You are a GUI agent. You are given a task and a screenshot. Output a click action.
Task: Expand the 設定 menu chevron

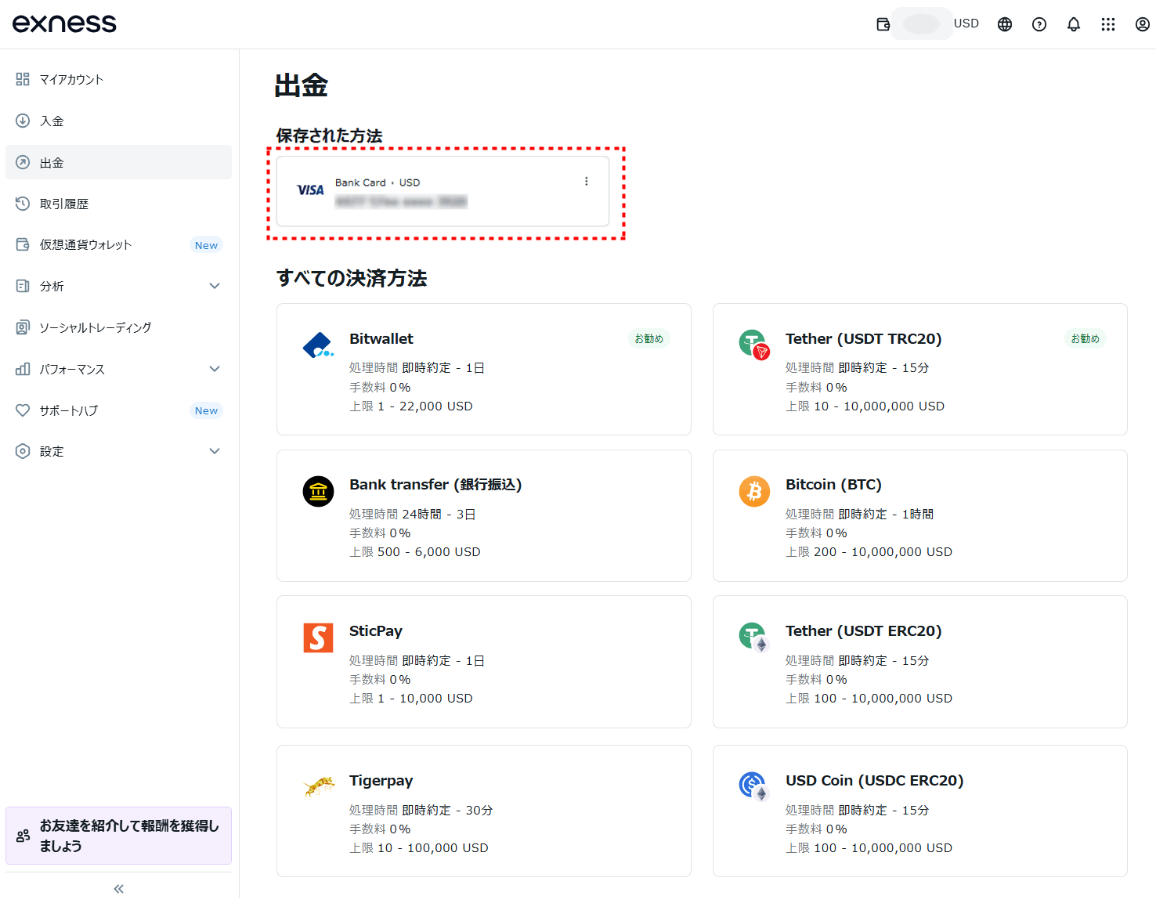(x=215, y=451)
